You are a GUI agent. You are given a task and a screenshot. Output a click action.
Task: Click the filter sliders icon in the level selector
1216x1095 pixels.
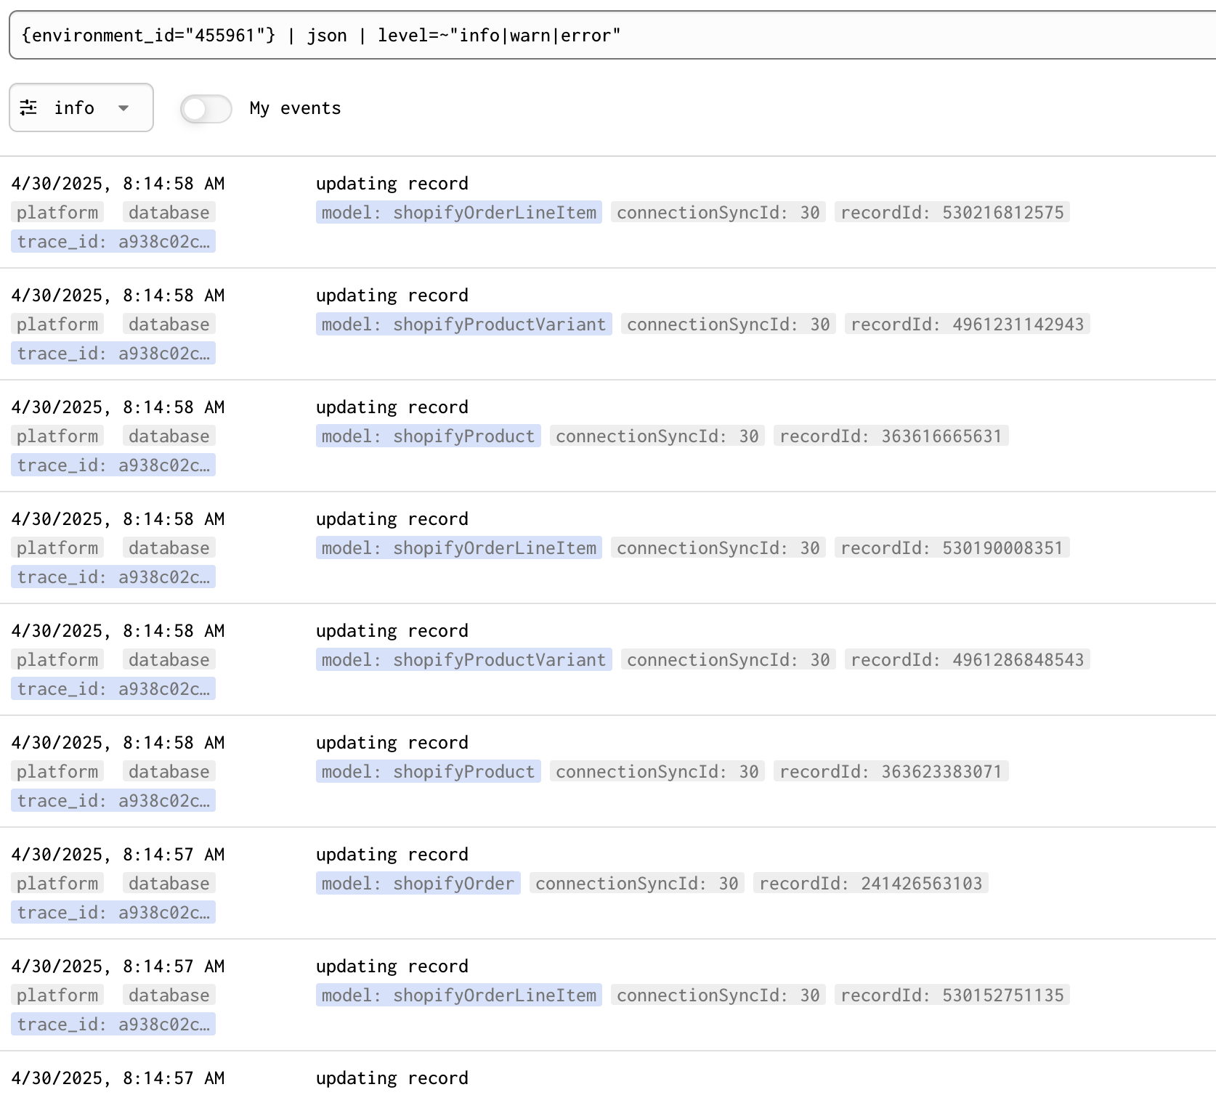tap(29, 107)
